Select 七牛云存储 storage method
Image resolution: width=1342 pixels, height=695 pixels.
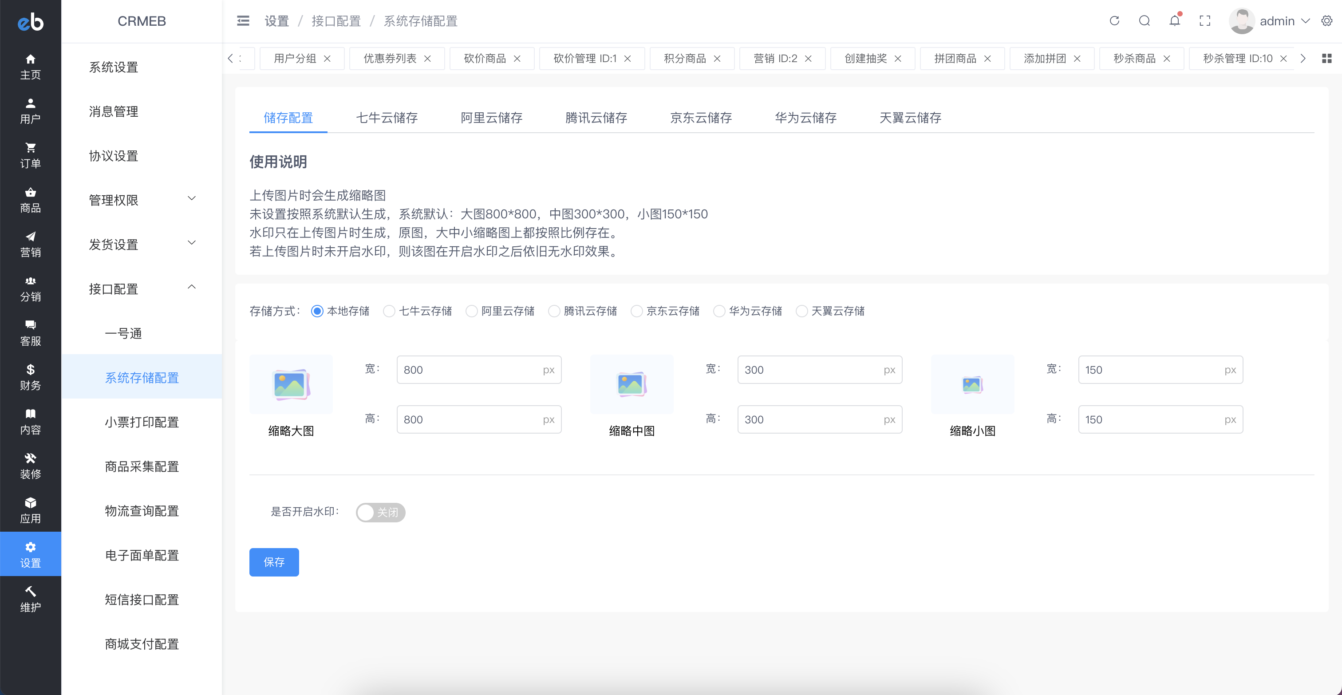[x=389, y=311]
